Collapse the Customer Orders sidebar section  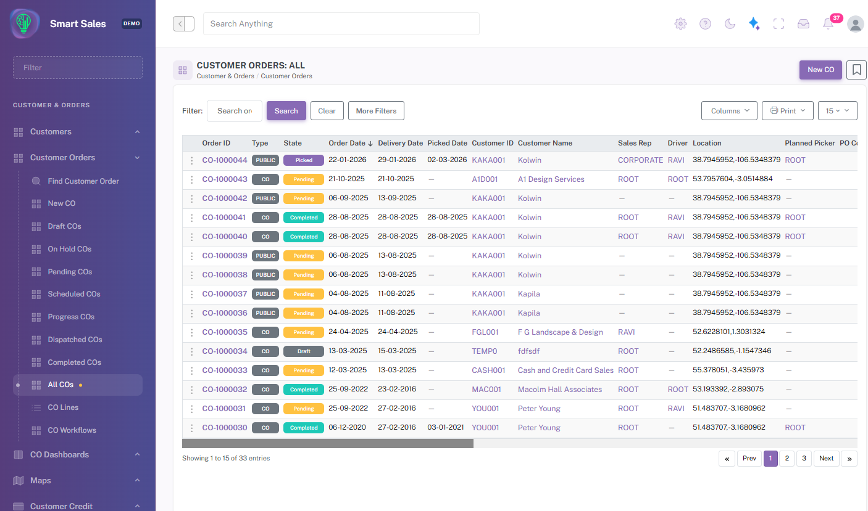[77, 158]
